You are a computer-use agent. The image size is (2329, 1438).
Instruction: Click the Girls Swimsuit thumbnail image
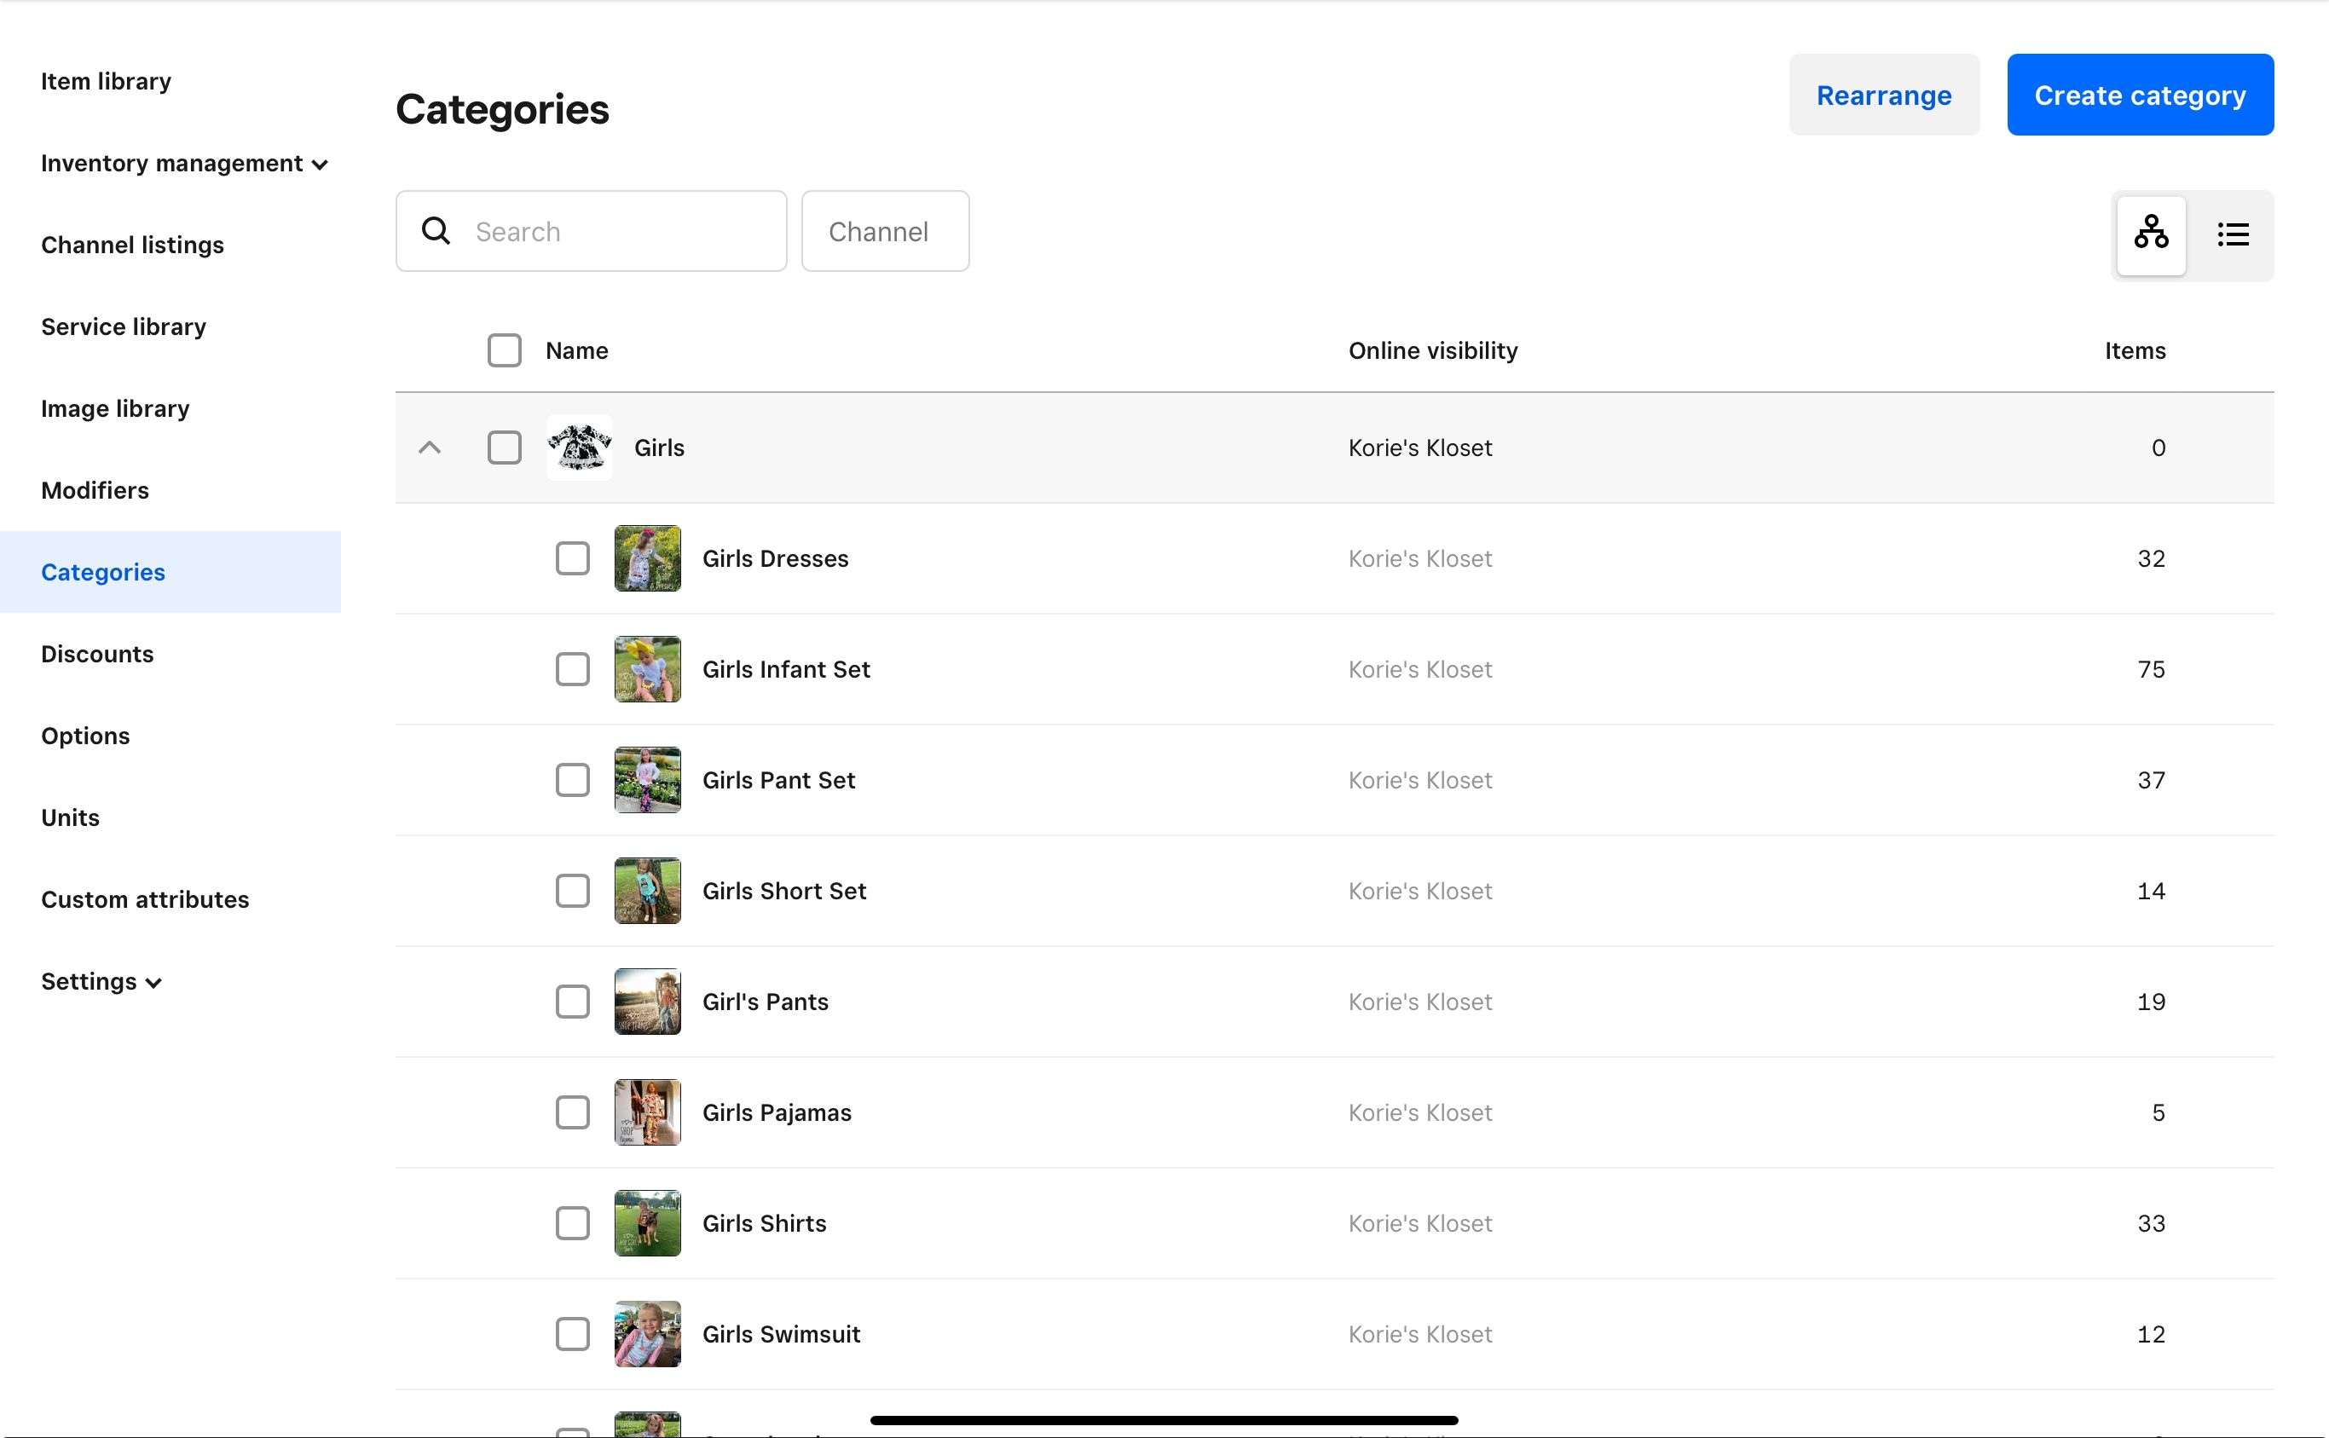tap(647, 1333)
